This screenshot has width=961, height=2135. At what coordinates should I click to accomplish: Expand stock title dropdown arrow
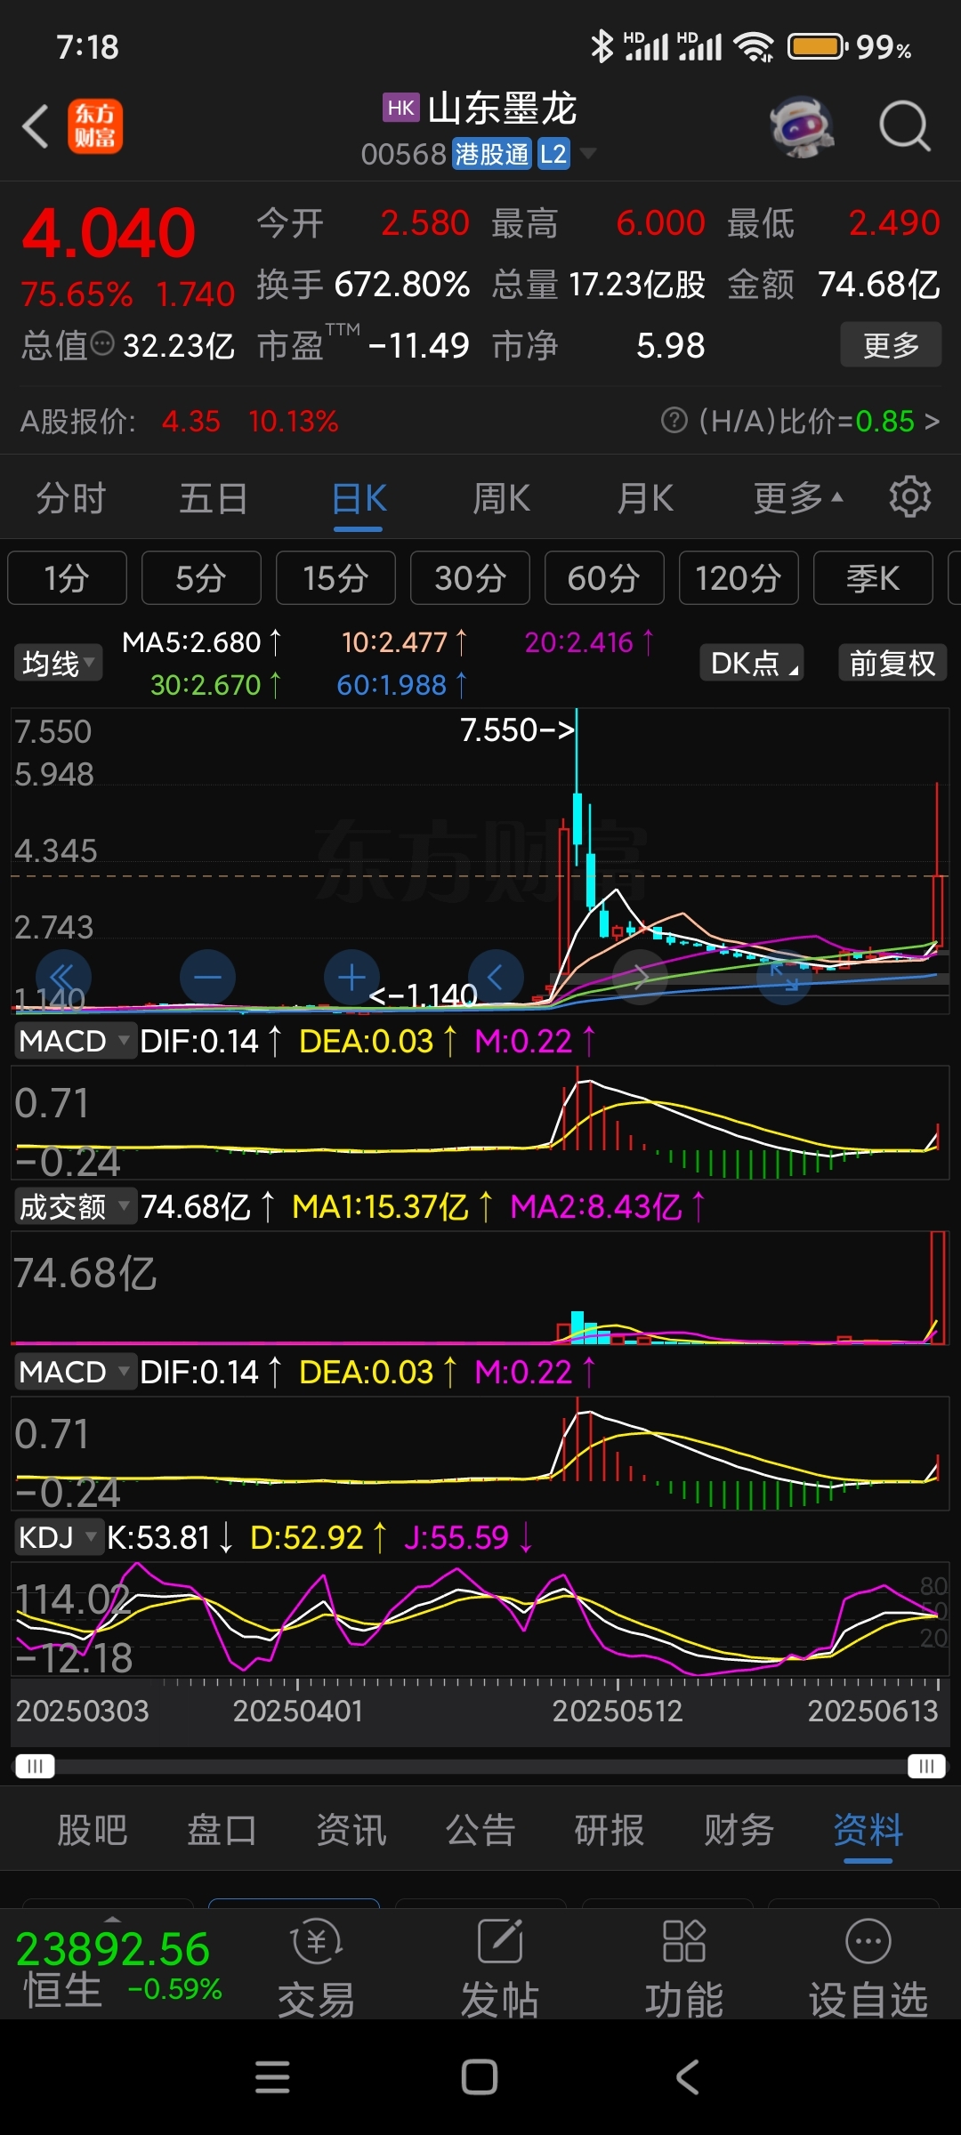pyautogui.click(x=587, y=154)
